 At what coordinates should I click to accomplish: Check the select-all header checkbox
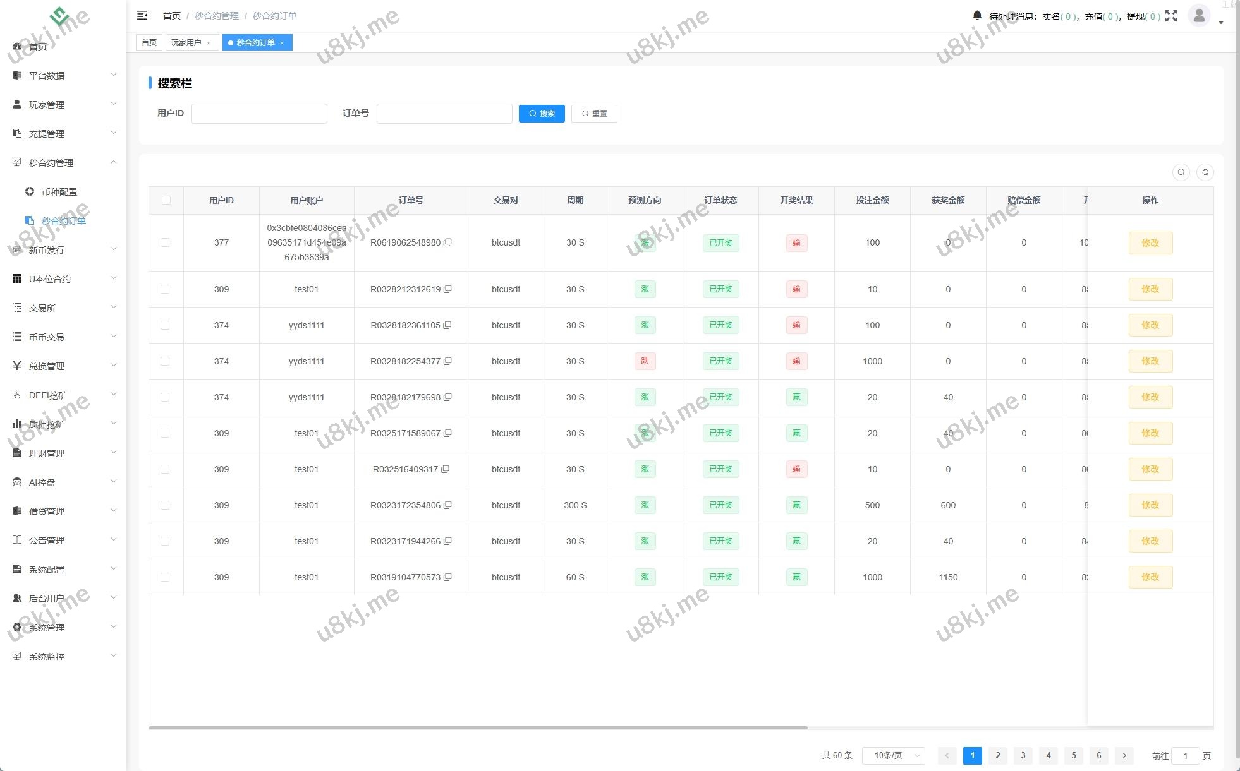point(166,200)
